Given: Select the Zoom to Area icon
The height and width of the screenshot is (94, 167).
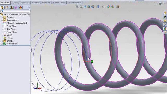Looking at the screenshot, I should tap(81, 7).
